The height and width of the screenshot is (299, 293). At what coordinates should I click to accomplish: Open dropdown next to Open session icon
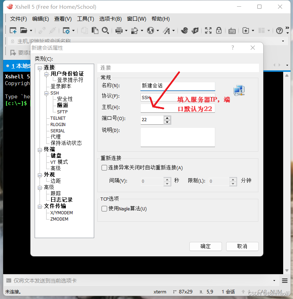pos(31,30)
